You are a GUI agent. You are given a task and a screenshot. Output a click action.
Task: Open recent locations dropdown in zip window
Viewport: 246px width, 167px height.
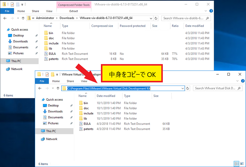click(x=18, y=18)
